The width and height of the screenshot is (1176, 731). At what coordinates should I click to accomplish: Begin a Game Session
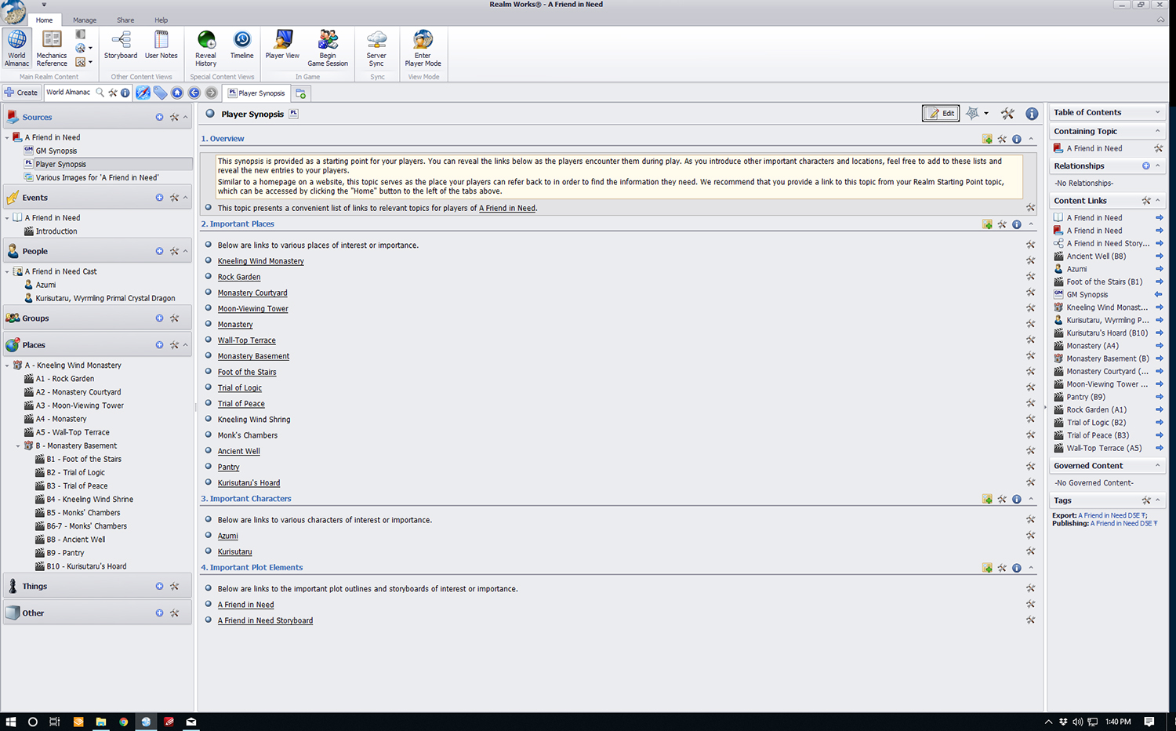coord(328,49)
